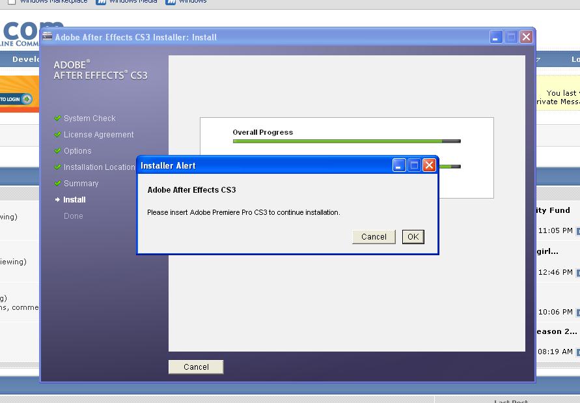
Task: Click the 12:46 PM post time in browser
Action: coord(555,272)
